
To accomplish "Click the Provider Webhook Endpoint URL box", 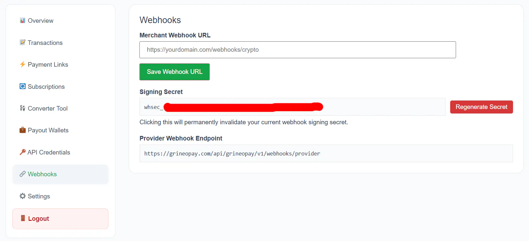I will click(326, 154).
